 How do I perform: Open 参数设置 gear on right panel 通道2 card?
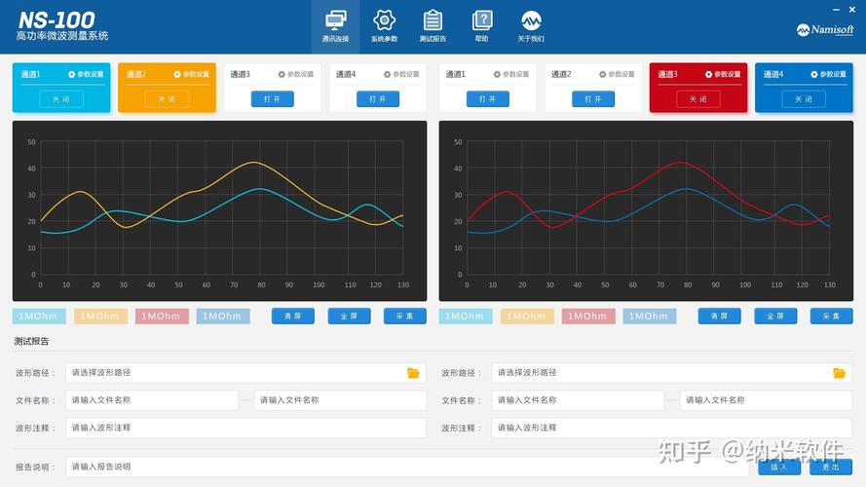617,74
